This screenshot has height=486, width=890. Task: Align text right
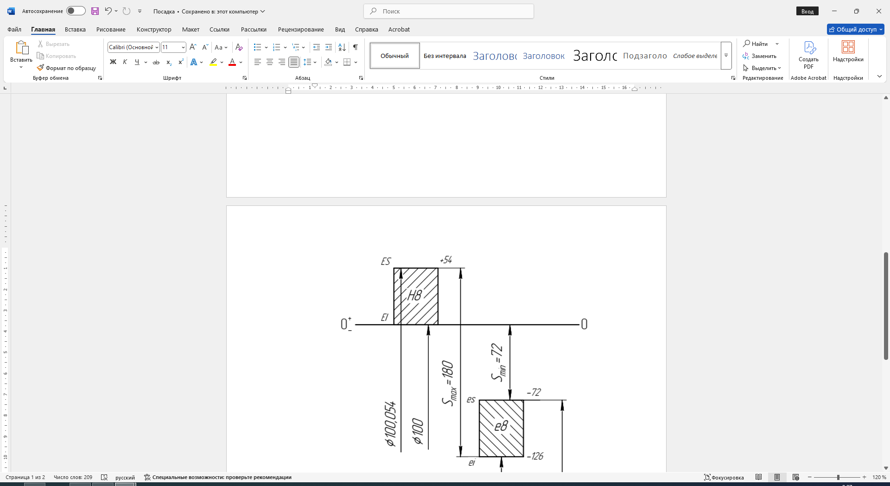click(x=282, y=62)
